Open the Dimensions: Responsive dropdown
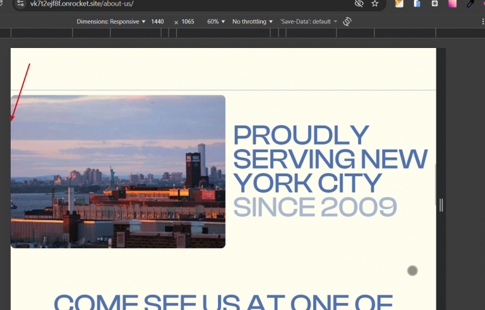Viewport: 485px width, 310px height. pos(111,21)
